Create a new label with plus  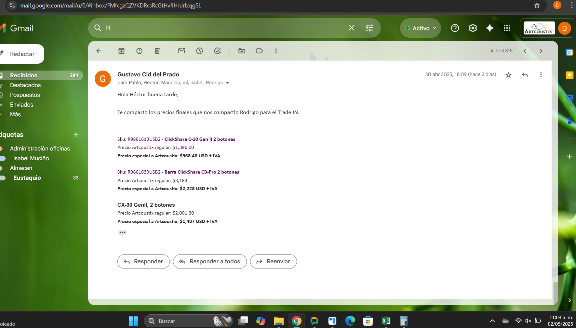point(76,135)
